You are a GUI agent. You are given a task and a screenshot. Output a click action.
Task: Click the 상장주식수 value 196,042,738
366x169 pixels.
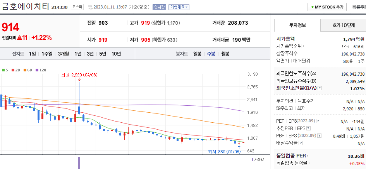click(x=353, y=54)
